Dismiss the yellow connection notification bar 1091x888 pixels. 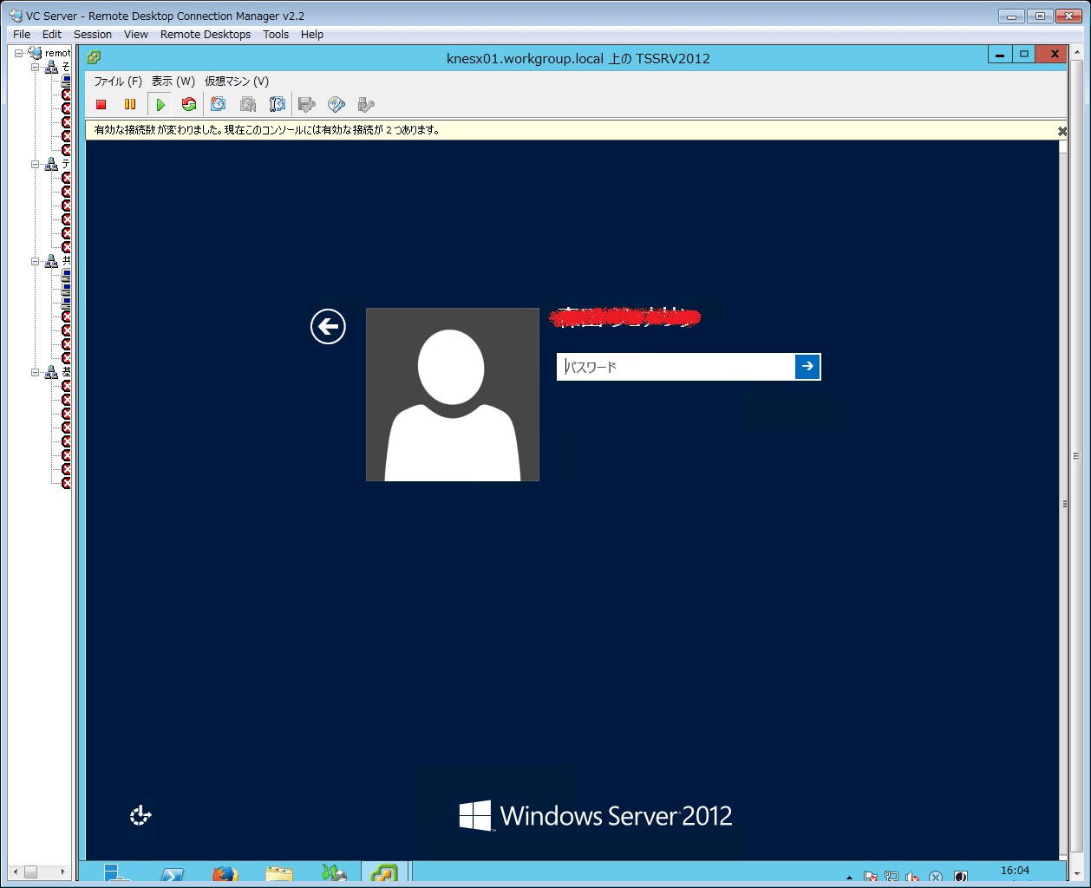[1062, 131]
